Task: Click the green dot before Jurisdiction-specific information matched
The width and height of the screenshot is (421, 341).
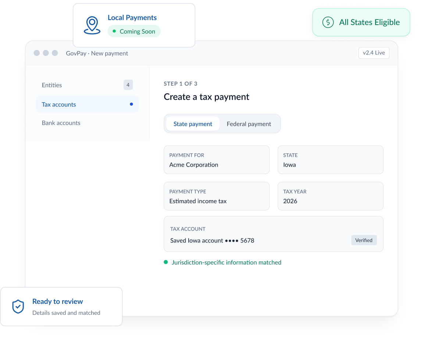Action: tap(166, 262)
